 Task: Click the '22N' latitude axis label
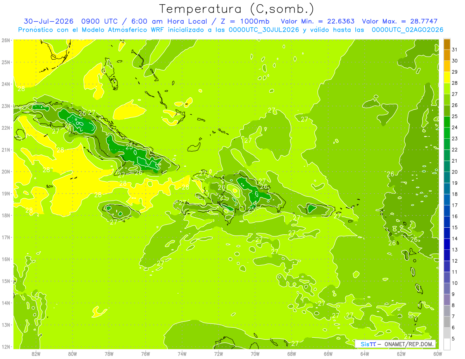(x=6, y=128)
